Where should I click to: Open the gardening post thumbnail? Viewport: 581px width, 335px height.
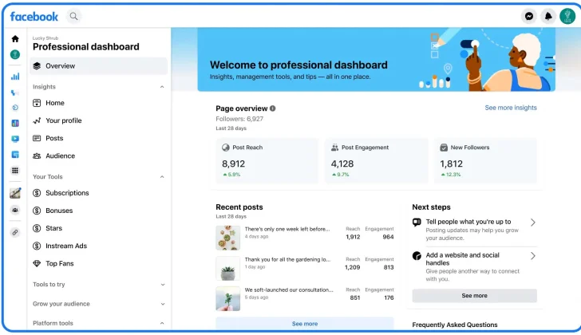[227, 268]
